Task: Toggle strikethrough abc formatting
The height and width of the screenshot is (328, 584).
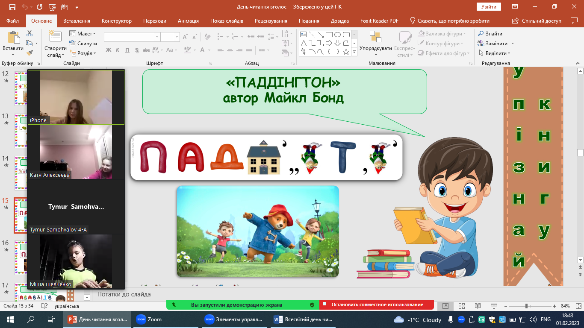Action: (146, 50)
